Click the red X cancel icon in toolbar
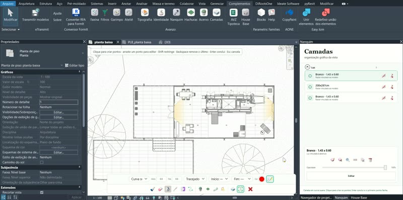Viewport: 403px width, 200px height. click(x=250, y=189)
